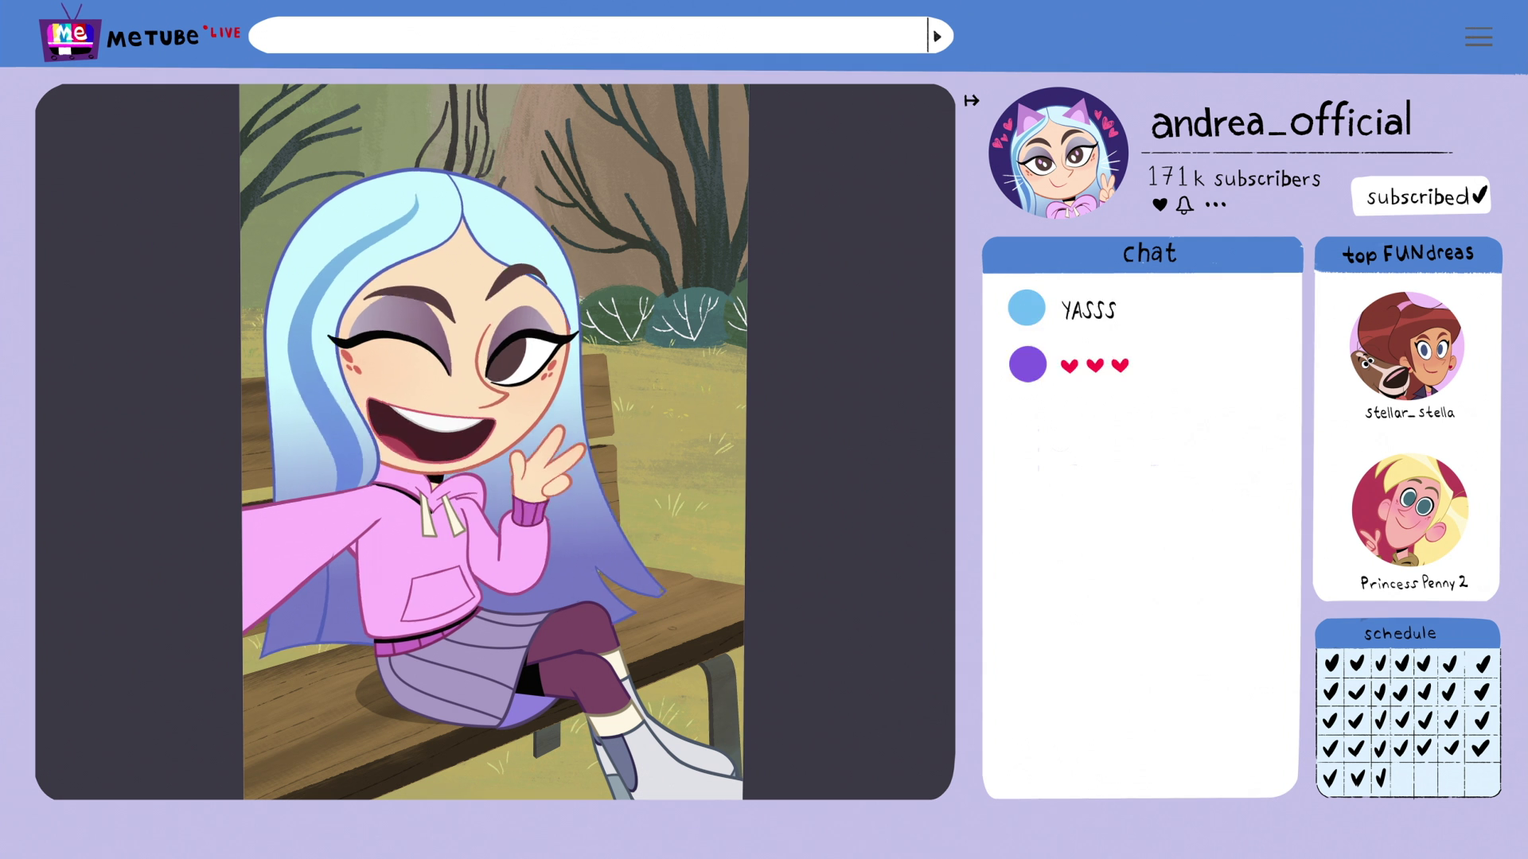The width and height of the screenshot is (1528, 859).
Task: Click the three hearts chat message
Action: click(1095, 365)
